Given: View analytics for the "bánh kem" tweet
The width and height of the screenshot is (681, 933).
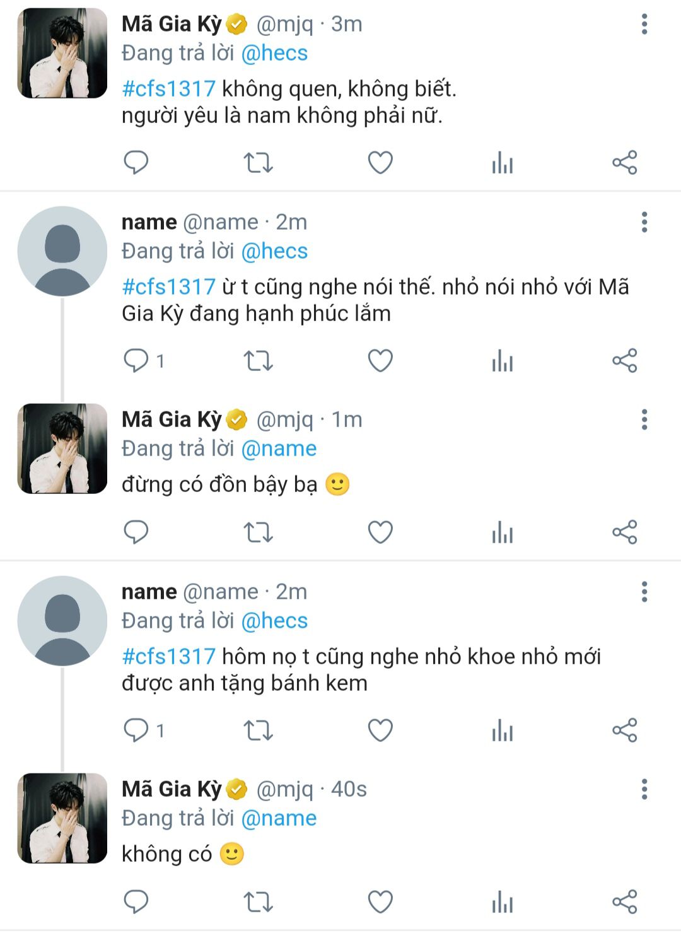Looking at the screenshot, I should coord(503,731).
